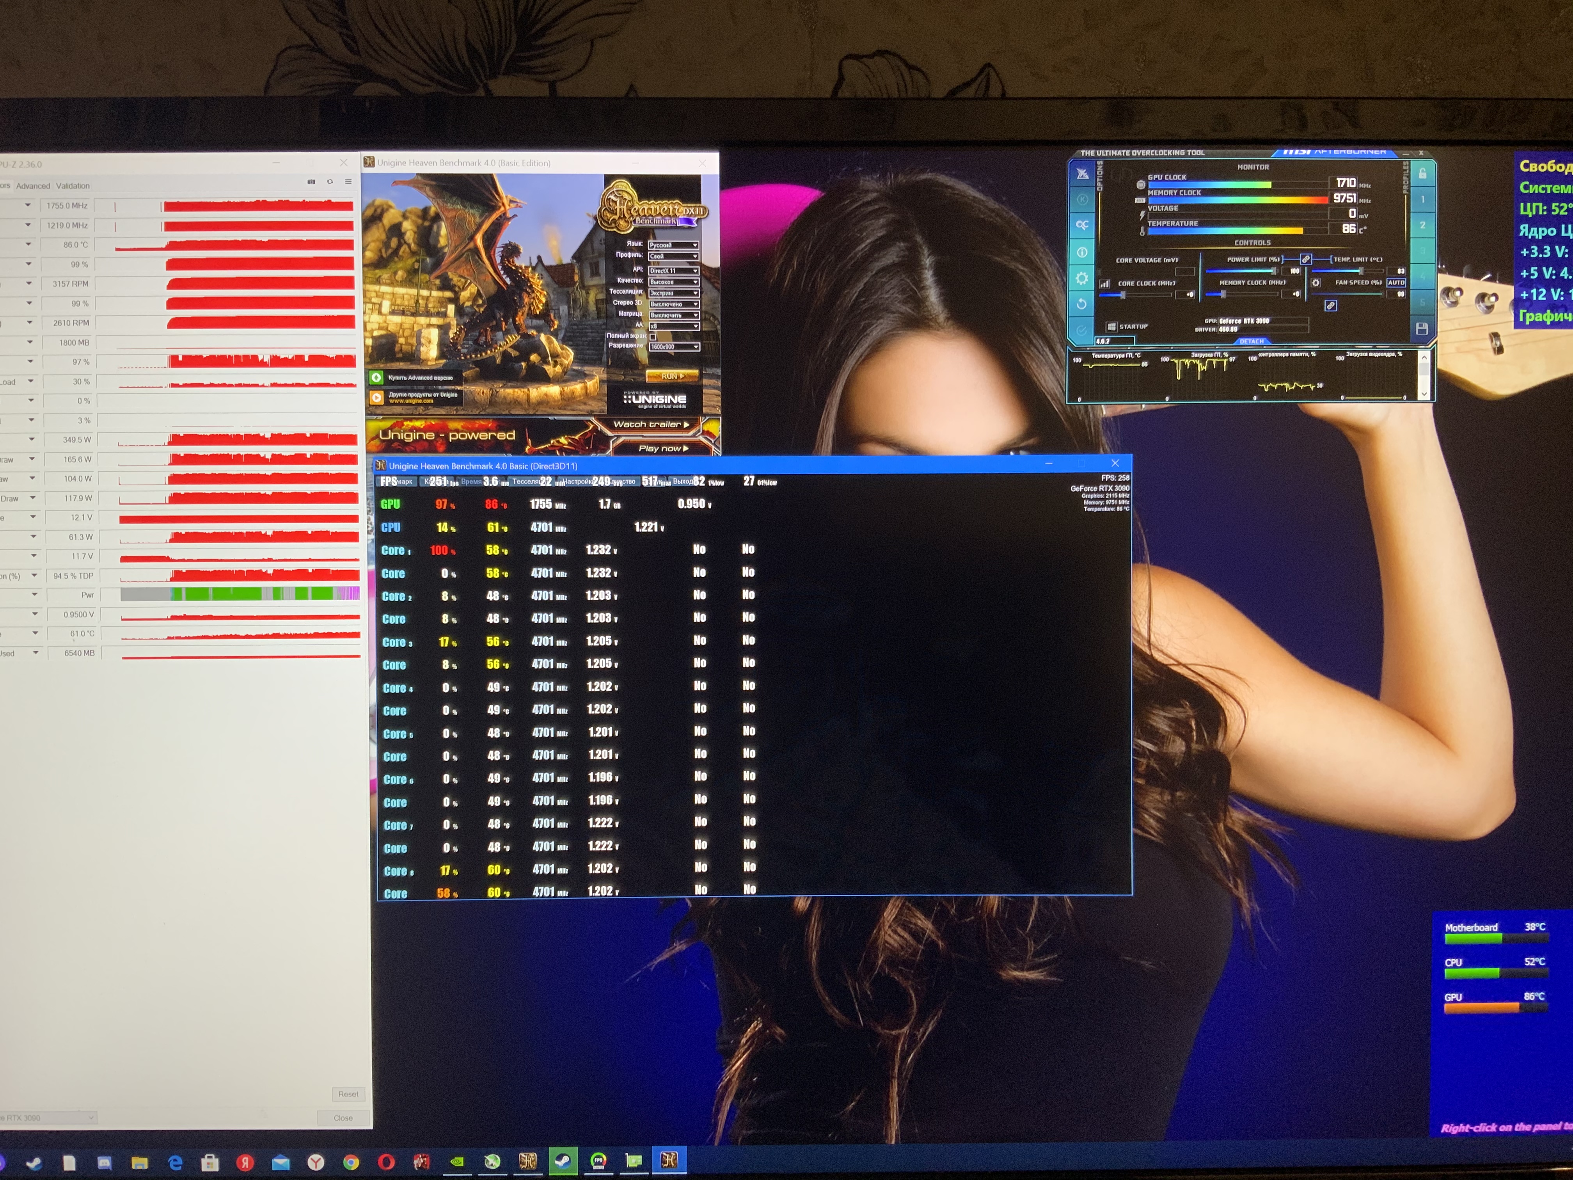Click the Power Limit slider handle
The image size is (1573, 1180).
pos(1274,271)
